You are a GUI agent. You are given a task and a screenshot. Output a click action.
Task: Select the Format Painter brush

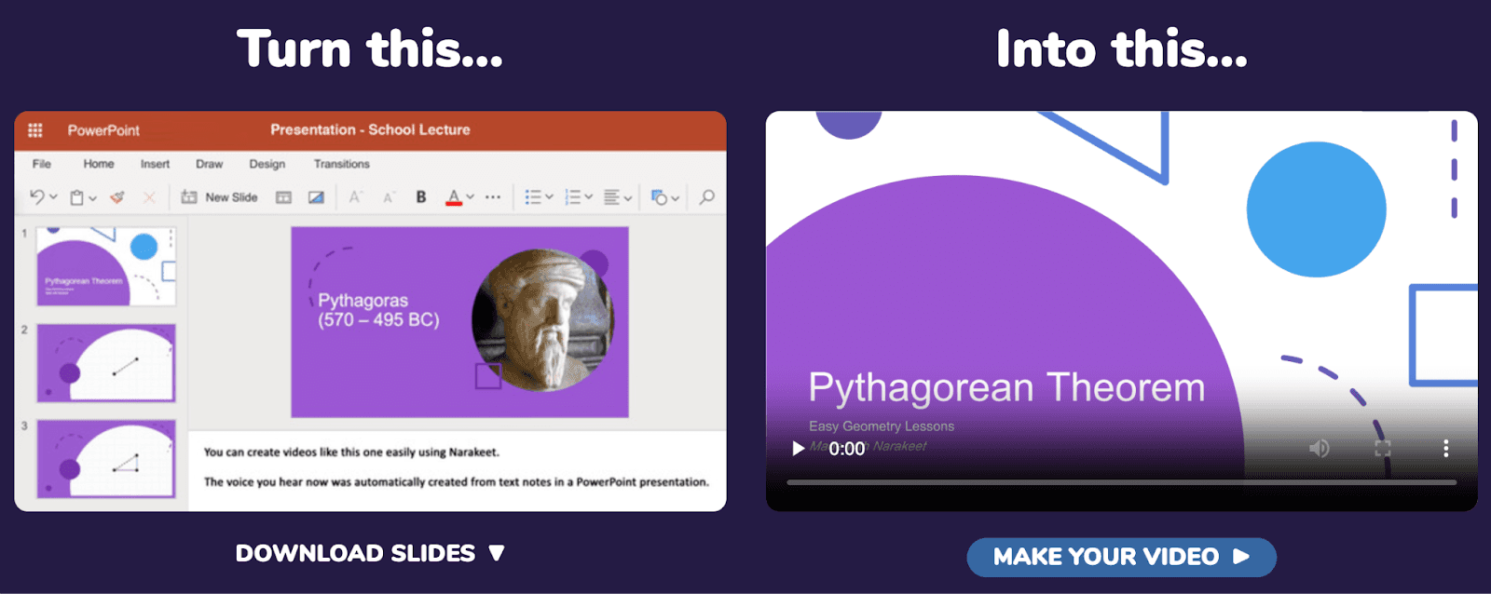pyautogui.click(x=117, y=197)
